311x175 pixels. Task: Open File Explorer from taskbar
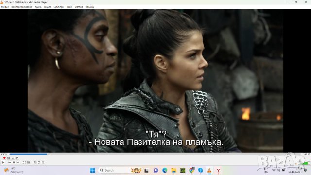pyautogui.click(x=174, y=170)
